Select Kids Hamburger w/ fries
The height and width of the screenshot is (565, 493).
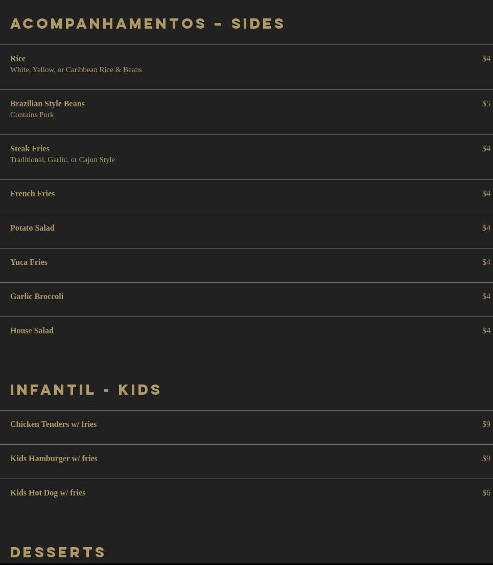[54, 459]
